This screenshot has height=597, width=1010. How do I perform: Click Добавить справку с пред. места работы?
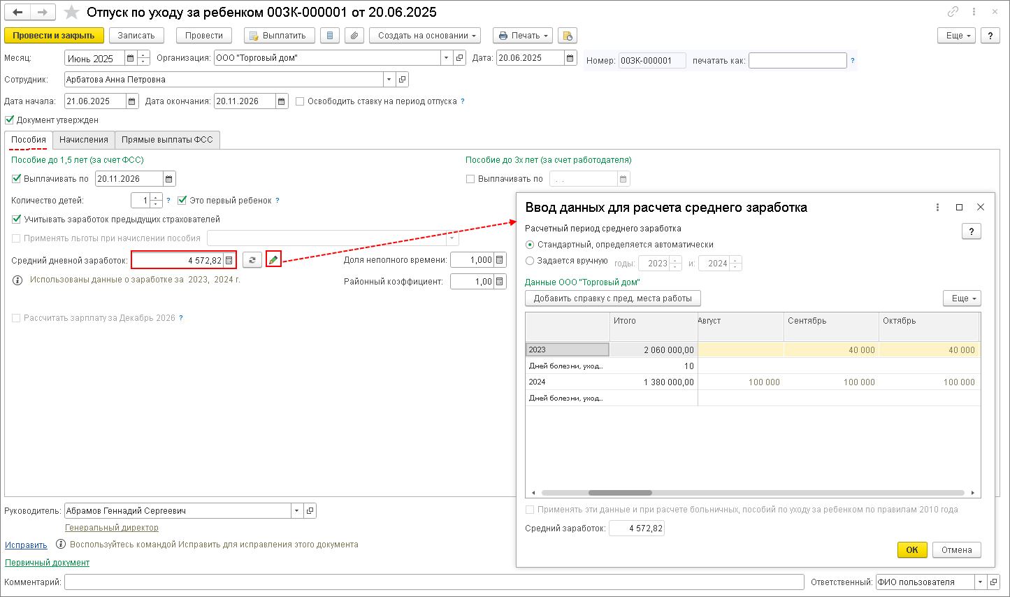coord(613,298)
